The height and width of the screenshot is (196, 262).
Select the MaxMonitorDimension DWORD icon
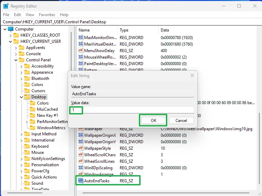81,38
